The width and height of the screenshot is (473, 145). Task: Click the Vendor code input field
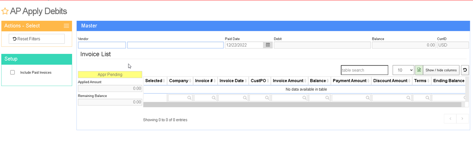[102, 45]
